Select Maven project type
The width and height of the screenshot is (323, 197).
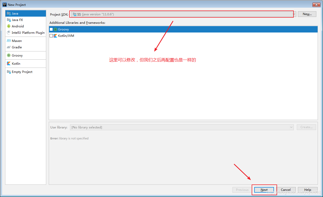coord(26,41)
